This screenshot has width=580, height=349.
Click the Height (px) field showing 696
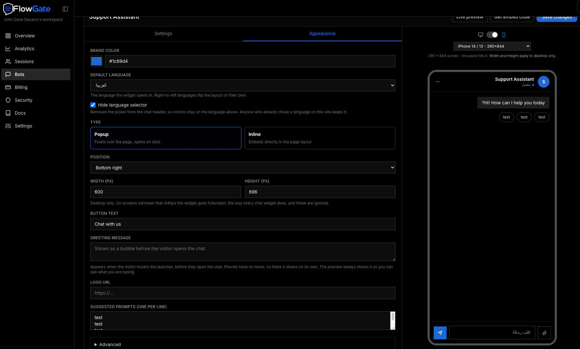pyautogui.click(x=320, y=192)
